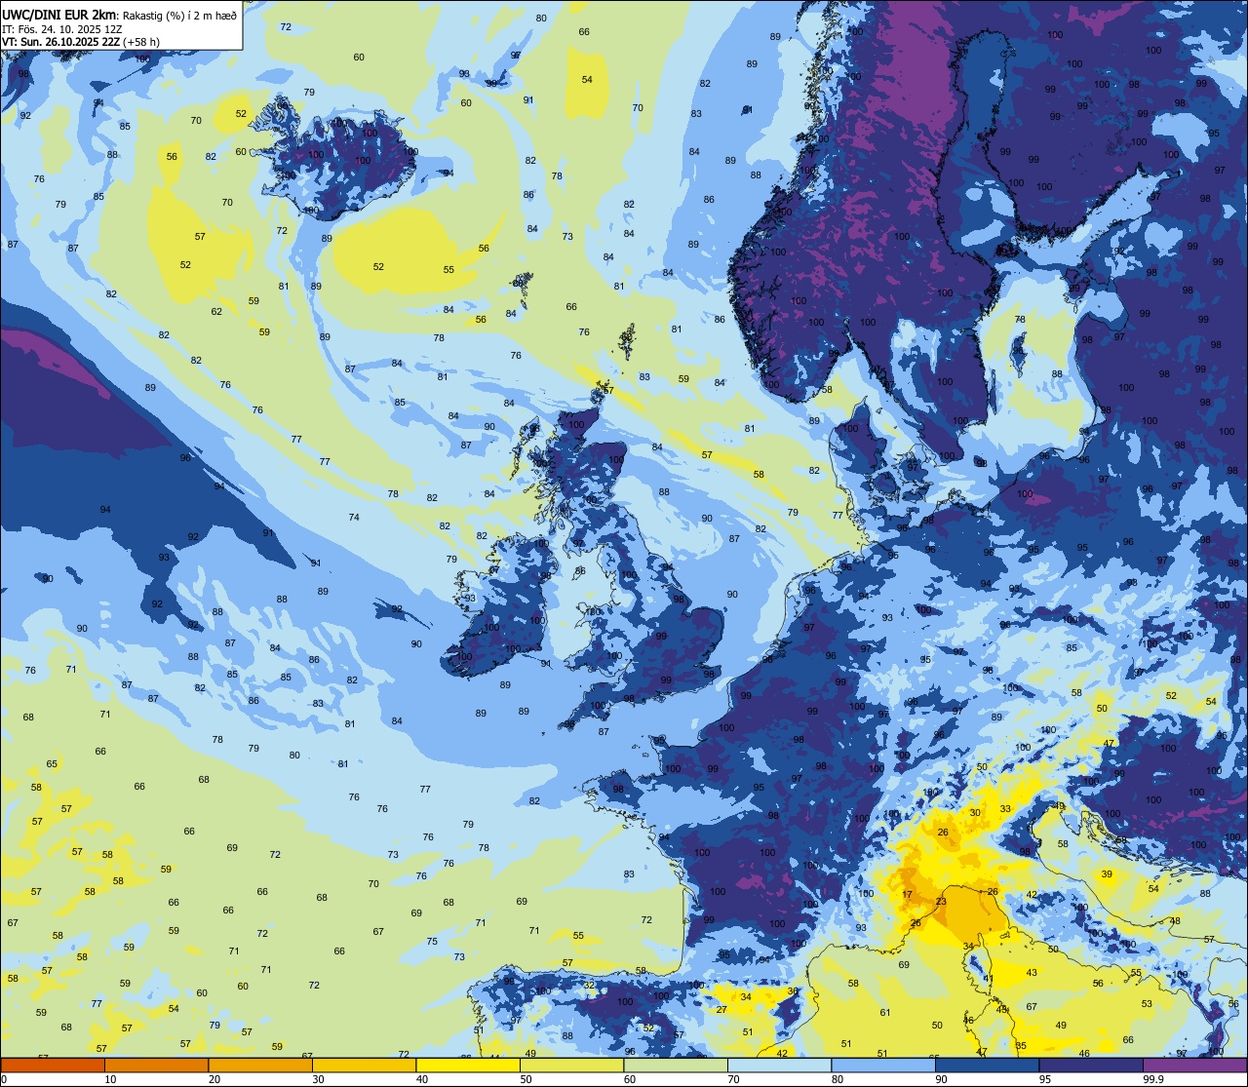Click the legend tick label '95'

tap(1045, 1079)
